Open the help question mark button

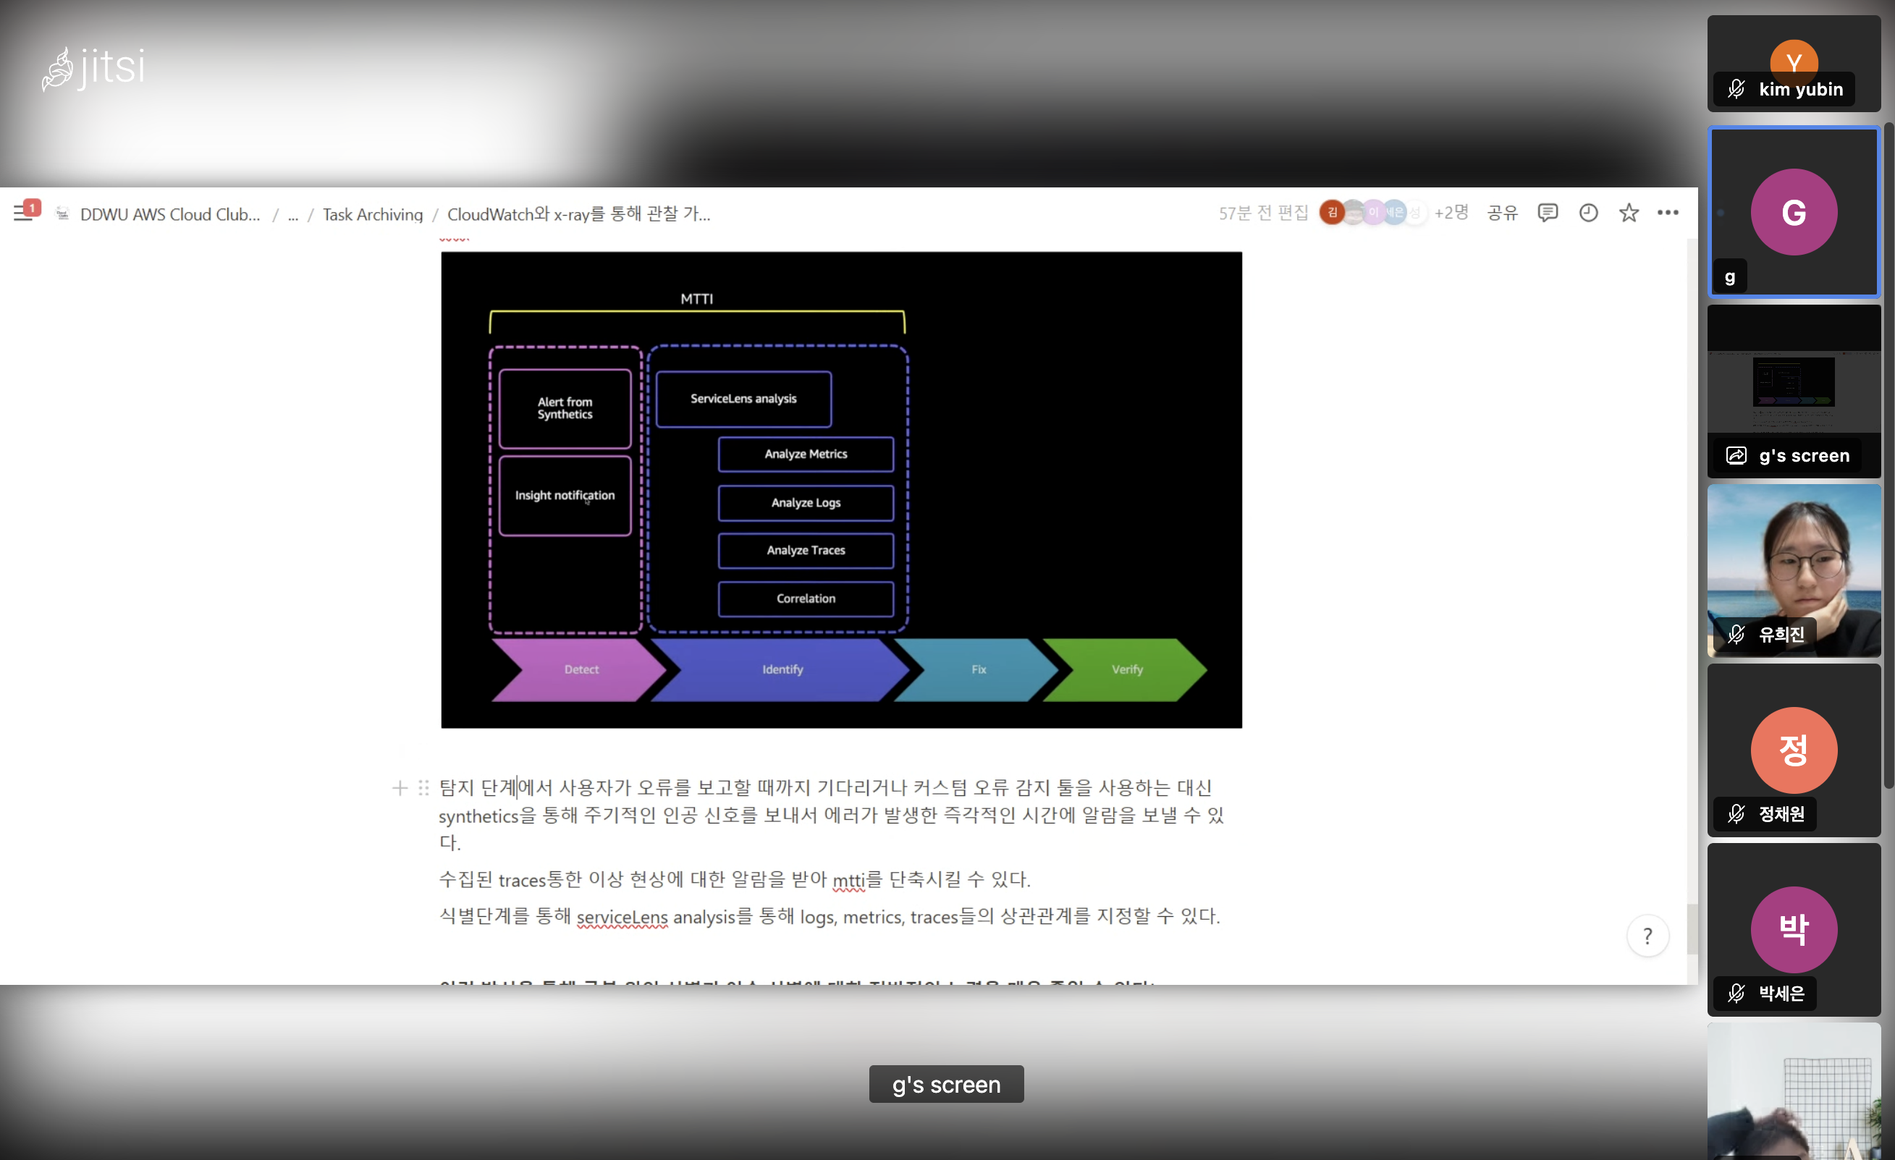[1647, 936]
